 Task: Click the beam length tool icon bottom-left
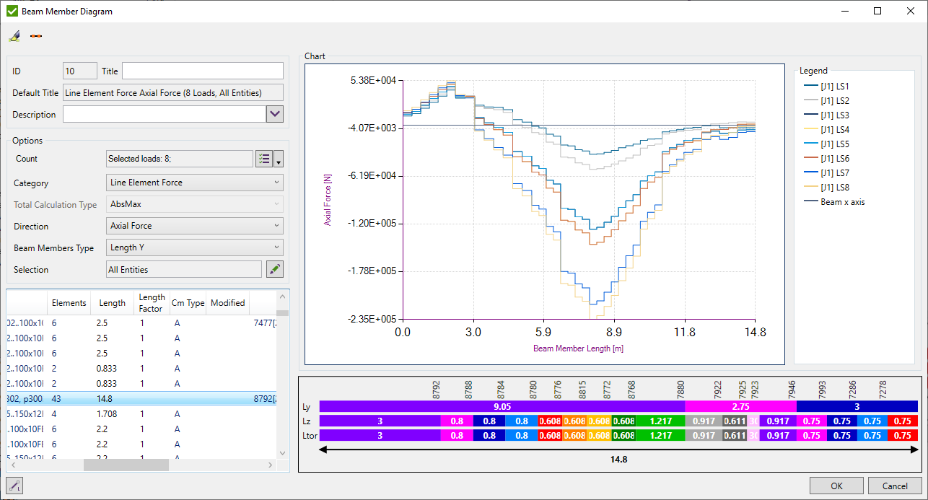click(x=14, y=485)
